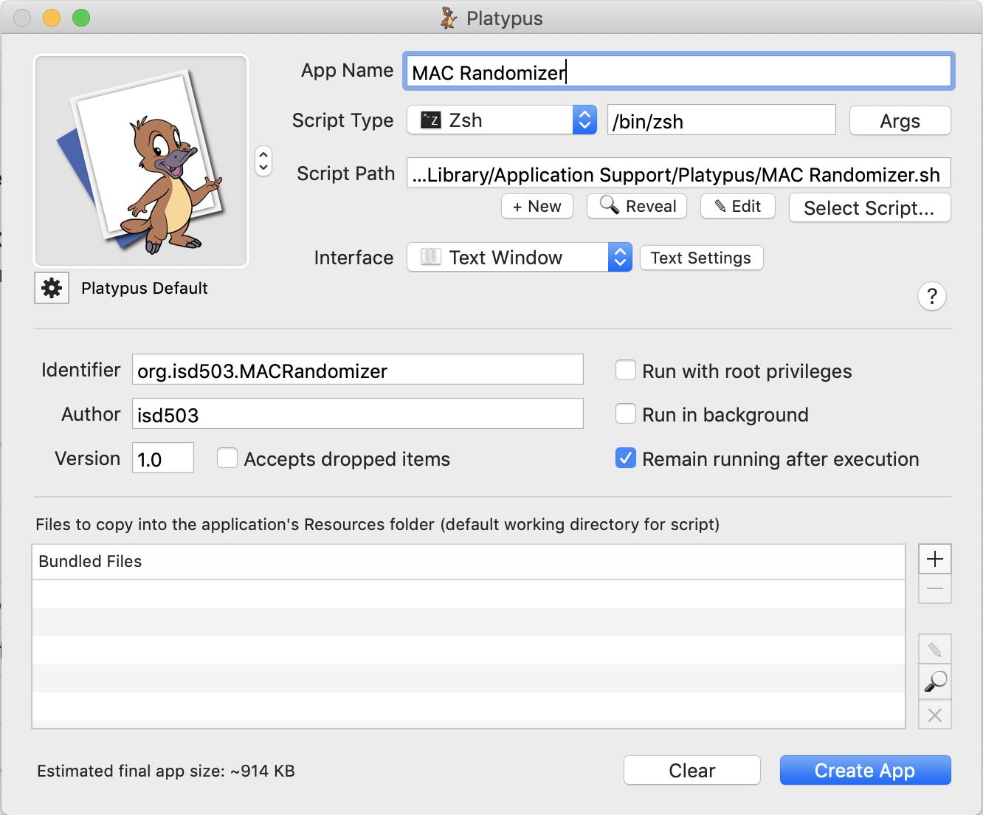Add a bundled file with plus button
The width and height of the screenshot is (983, 815).
[x=935, y=559]
